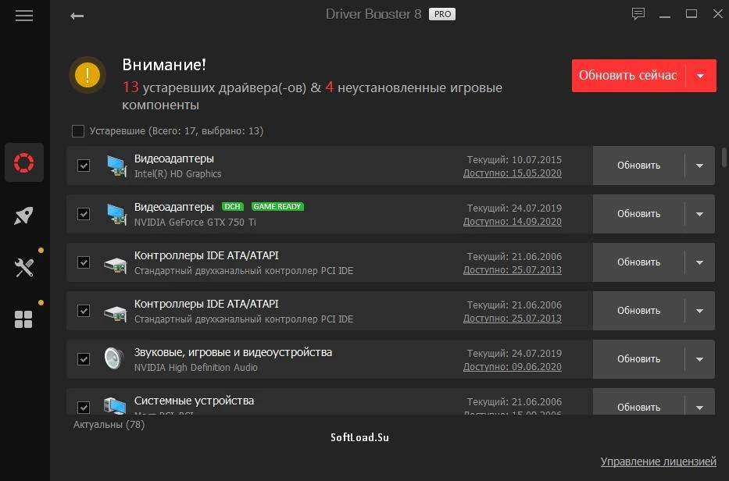
Task: Open dropdown arrow for Системные устройства row
Action: click(699, 407)
